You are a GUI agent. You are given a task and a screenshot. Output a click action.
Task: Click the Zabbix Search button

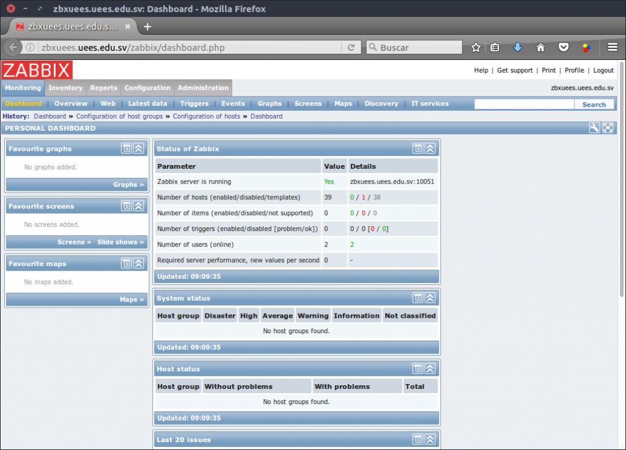coord(594,104)
